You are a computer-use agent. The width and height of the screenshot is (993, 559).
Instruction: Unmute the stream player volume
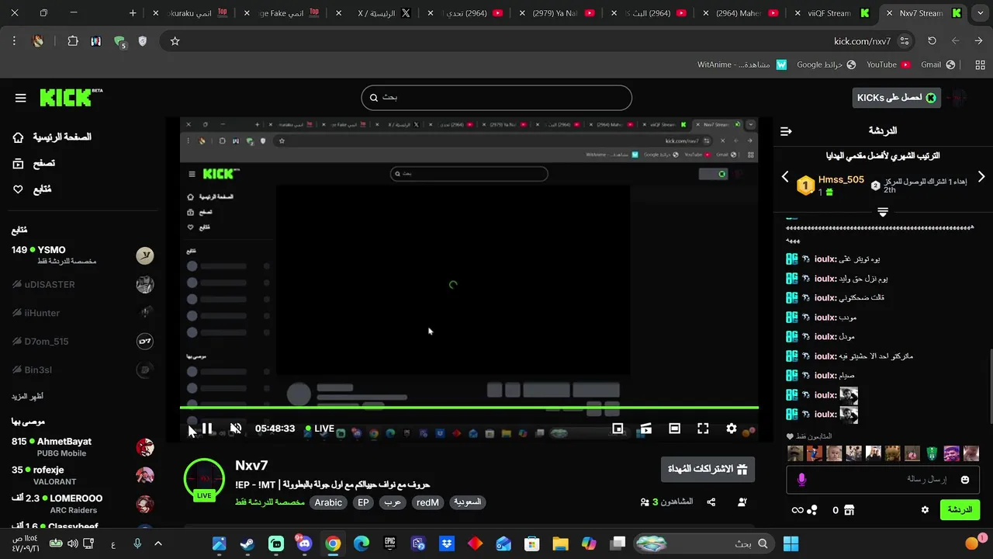[236, 429]
